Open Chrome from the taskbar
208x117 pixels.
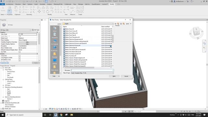[61, 115]
